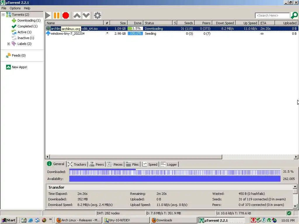Open the File menu
This screenshot has height=224, width=299.
coord(4,8)
